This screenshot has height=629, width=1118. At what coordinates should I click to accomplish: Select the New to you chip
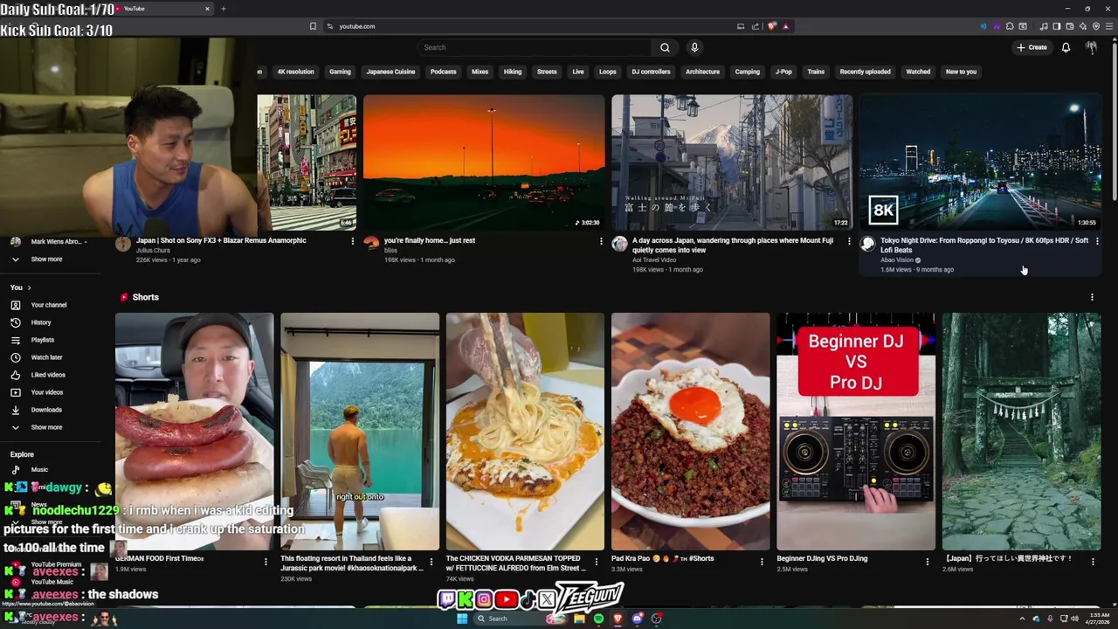click(961, 72)
